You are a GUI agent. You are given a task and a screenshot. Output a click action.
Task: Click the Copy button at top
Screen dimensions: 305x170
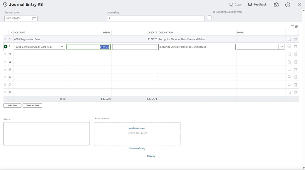tap(236, 5)
